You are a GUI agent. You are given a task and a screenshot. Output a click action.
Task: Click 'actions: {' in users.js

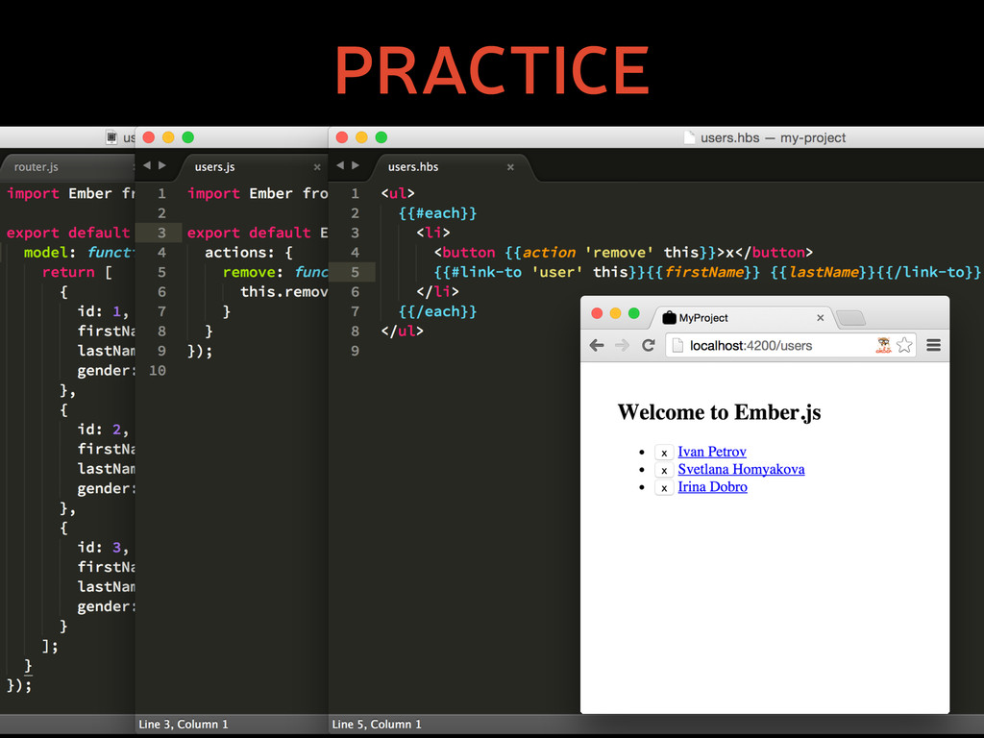point(249,253)
